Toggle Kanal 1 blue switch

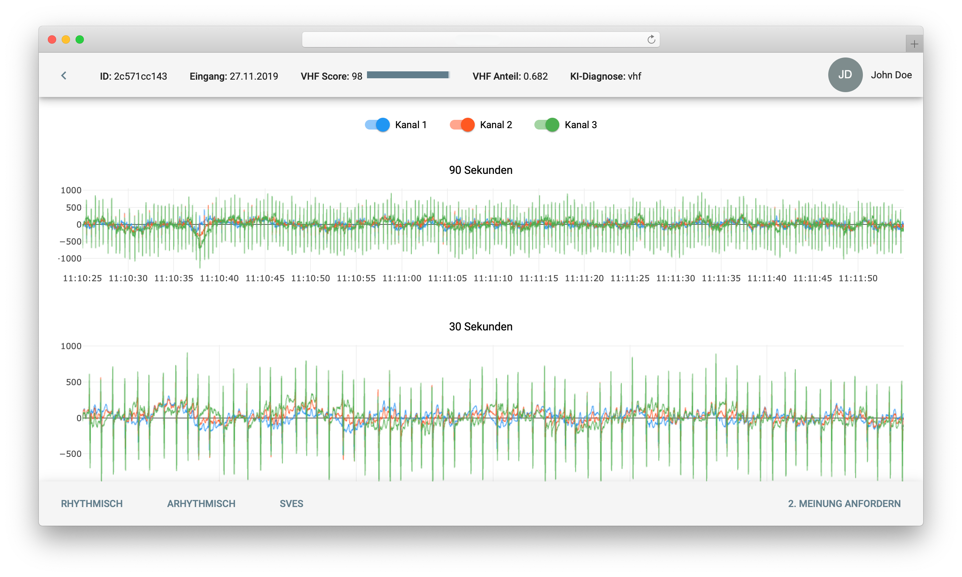tap(377, 125)
